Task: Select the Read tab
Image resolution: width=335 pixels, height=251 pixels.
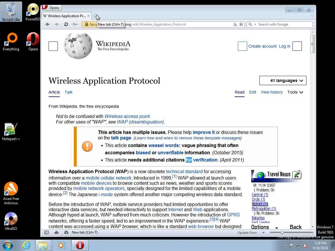Action: click(240, 92)
